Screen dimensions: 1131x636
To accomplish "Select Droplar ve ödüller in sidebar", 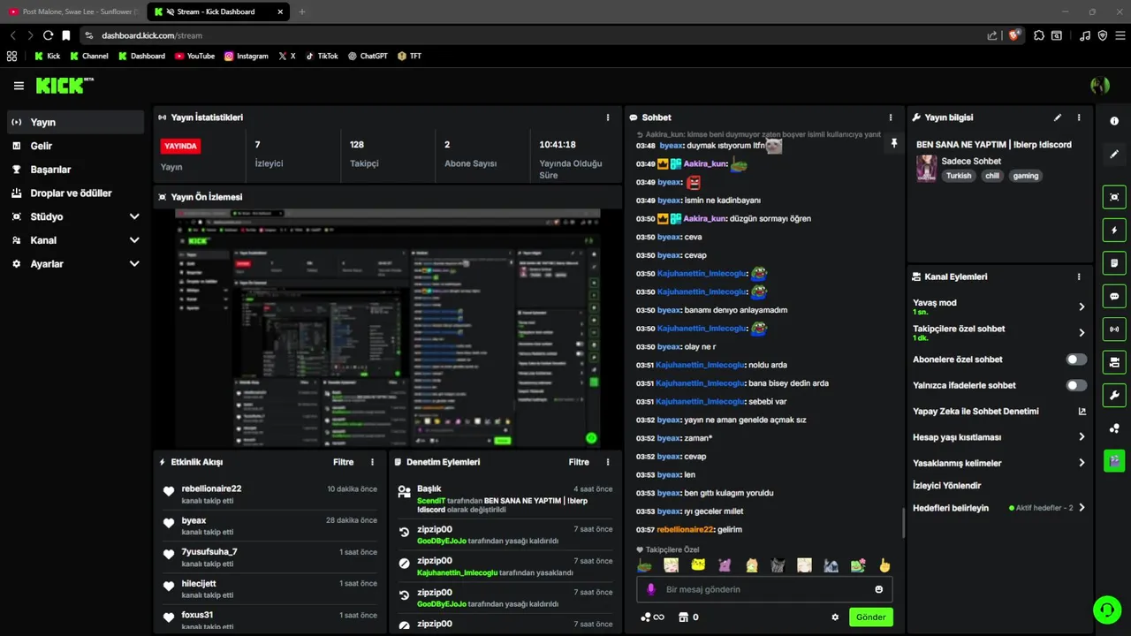I will pyautogui.click(x=75, y=193).
